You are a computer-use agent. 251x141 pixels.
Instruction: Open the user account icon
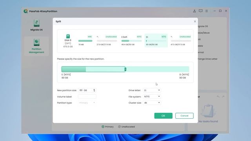pos(195,11)
